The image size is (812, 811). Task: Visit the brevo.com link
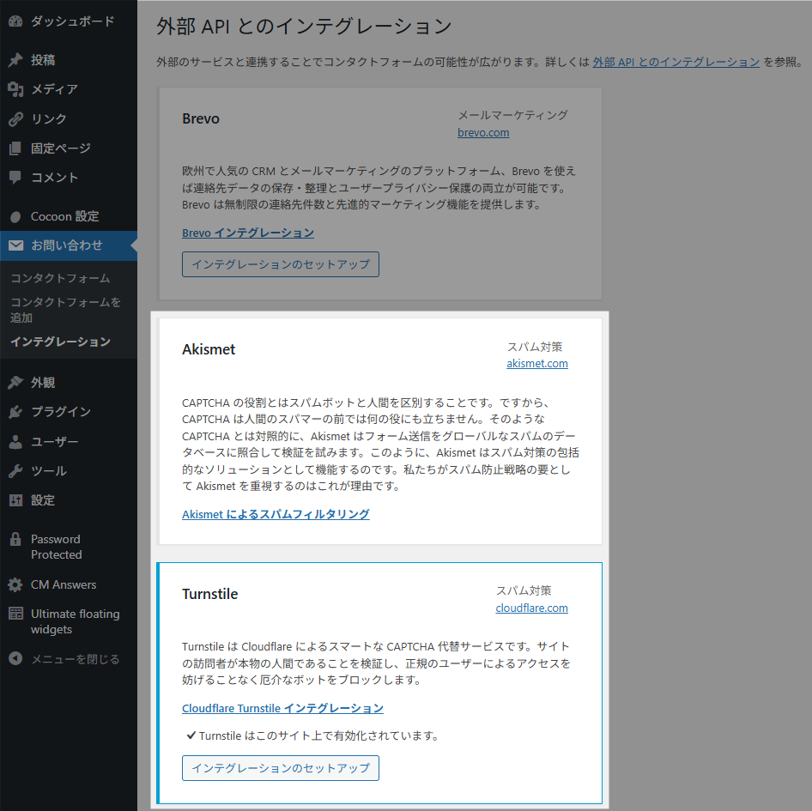(483, 132)
